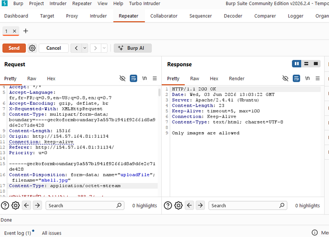Show Response in Render view
The width and height of the screenshot is (329, 237).
click(236, 79)
